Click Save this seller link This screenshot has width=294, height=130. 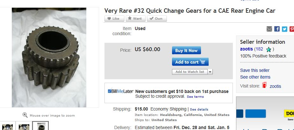255,70
